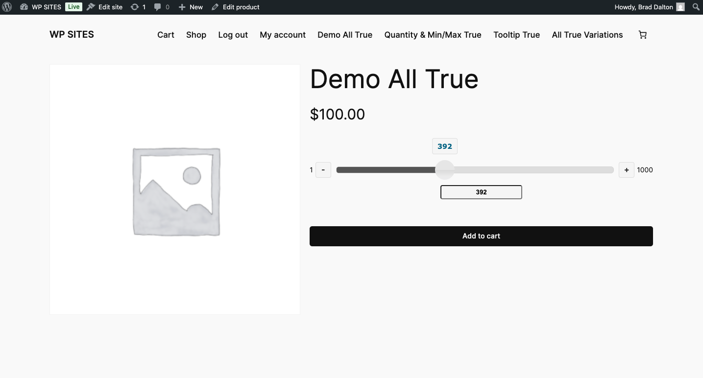Click Edit product in admin bar

pyautogui.click(x=236, y=7)
